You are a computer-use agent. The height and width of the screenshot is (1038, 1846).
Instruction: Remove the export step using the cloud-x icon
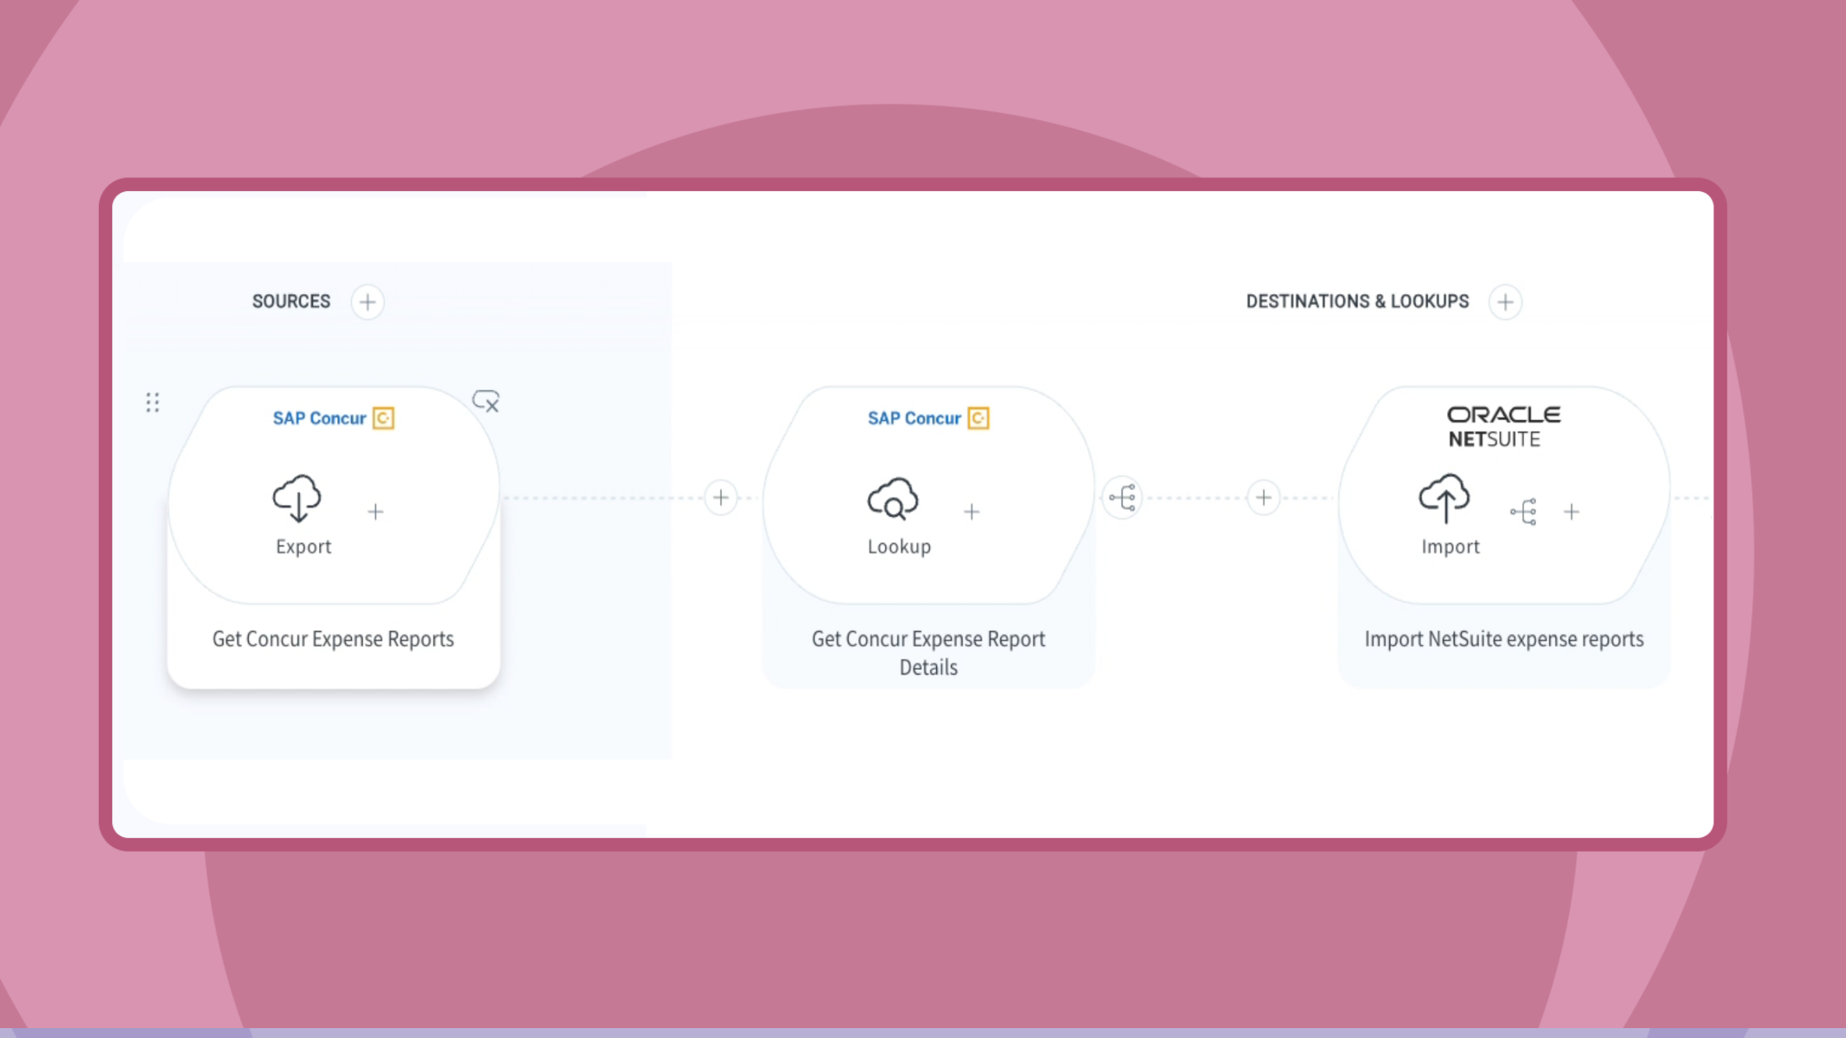(x=485, y=401)
